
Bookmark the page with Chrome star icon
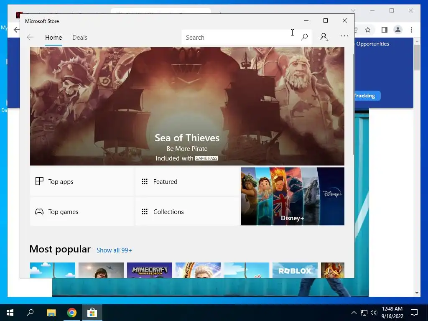tap(368, 30)
